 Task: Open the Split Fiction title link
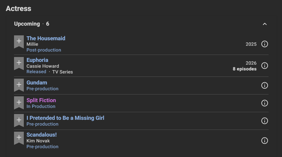(x=41, y=100)
